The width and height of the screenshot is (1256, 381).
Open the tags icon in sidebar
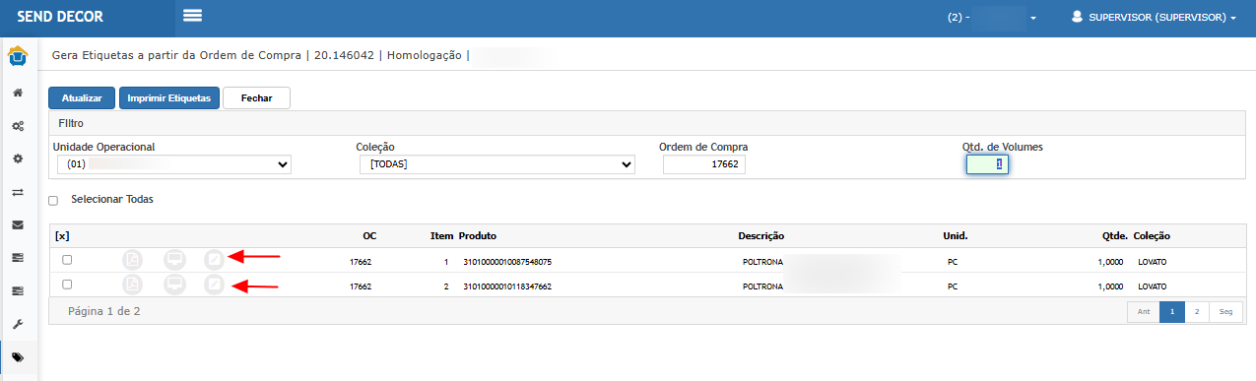[18, 357]
